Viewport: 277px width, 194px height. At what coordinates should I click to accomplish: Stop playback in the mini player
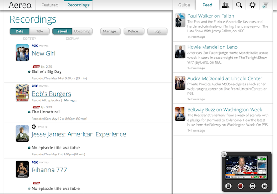[229, 186]
